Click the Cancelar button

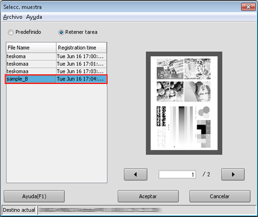pyautogui.click(x=220, y=196)
